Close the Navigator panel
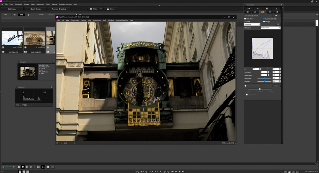319x173 pixels. click(54, 62)
